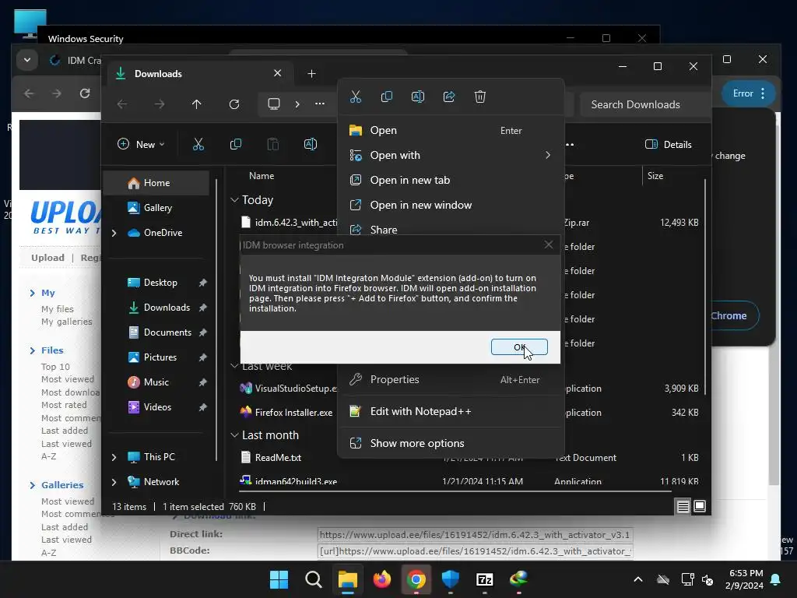Click Upload link on upload.ee page
Screen dimensions: 797x598
(47, 257)
